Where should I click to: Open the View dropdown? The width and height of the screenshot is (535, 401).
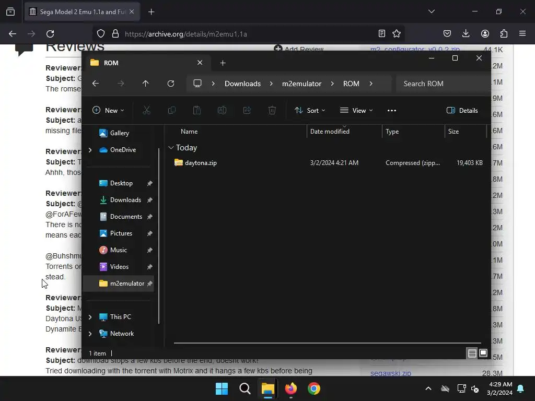coord(356,111)
